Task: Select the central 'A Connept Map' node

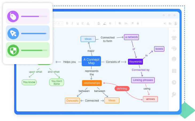Action: click(91, 61)
